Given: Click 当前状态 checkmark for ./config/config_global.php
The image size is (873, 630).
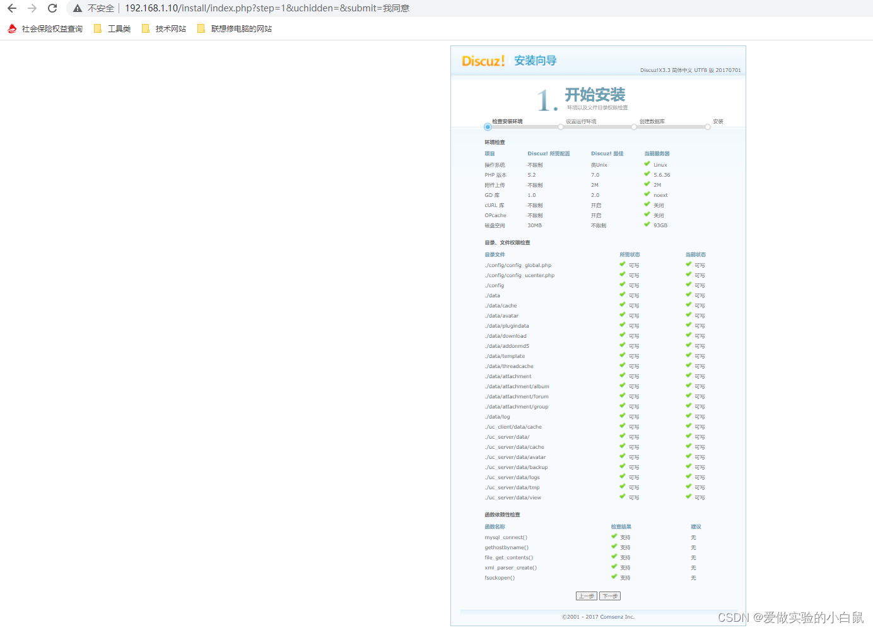Looking at the screenshot, I should pyautogui.click(x=689, y=264).
